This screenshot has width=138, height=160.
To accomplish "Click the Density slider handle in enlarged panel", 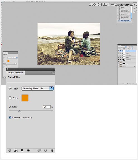I will (20, 112).
